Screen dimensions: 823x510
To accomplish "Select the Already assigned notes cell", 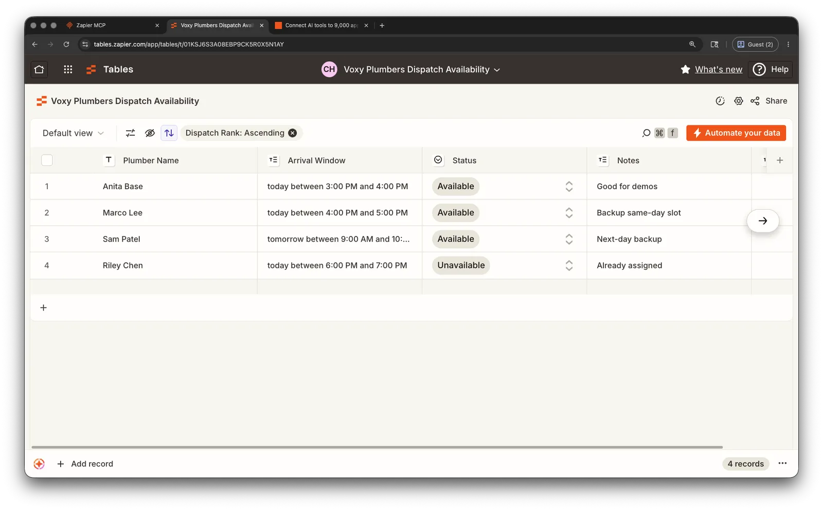I will pyautogui.click(x=669, y=265).
